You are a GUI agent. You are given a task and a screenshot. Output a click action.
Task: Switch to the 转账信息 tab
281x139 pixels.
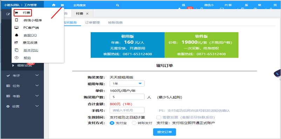pos(115,22)
